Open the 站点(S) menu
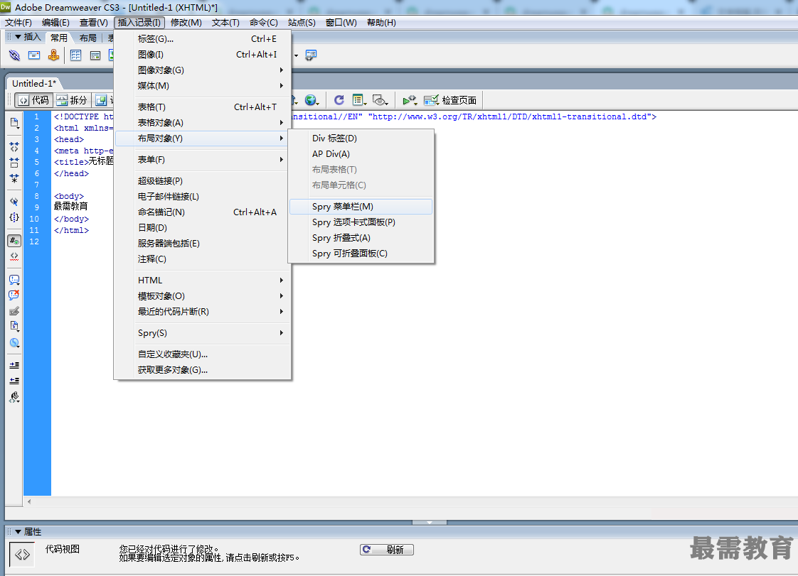 point(302,23)
